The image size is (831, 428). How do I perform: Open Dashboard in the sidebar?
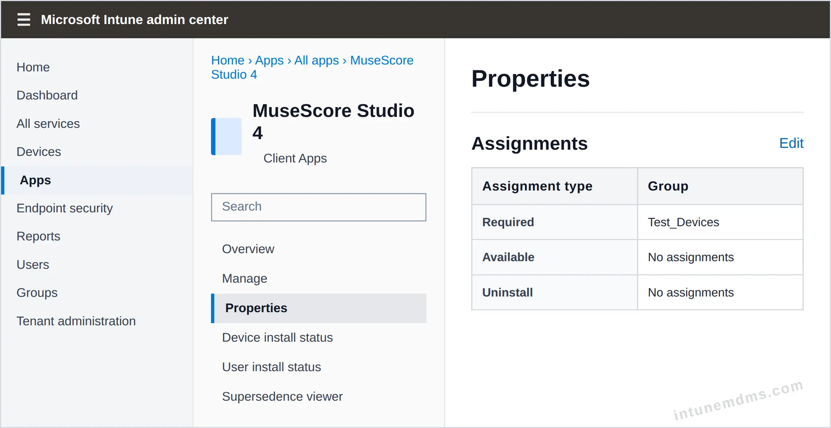point(47,95)
